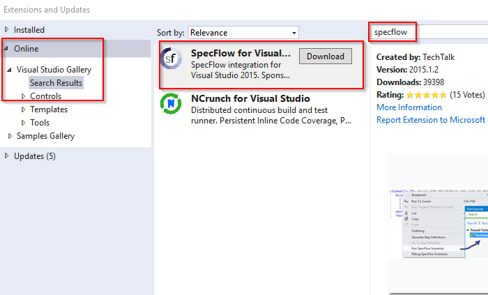488x295 pixels.
Task: Click the SpecFlow extension logo icon
Action: [x=171, y=58]
